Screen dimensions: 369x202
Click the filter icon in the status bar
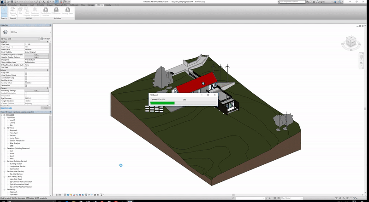[355, 198]
